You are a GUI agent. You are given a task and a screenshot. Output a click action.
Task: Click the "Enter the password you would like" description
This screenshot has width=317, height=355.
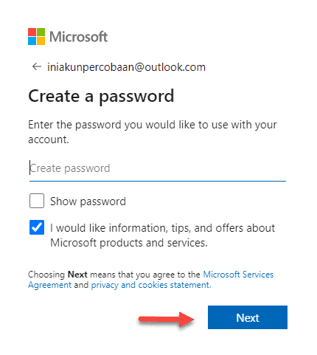click(153, 132)
